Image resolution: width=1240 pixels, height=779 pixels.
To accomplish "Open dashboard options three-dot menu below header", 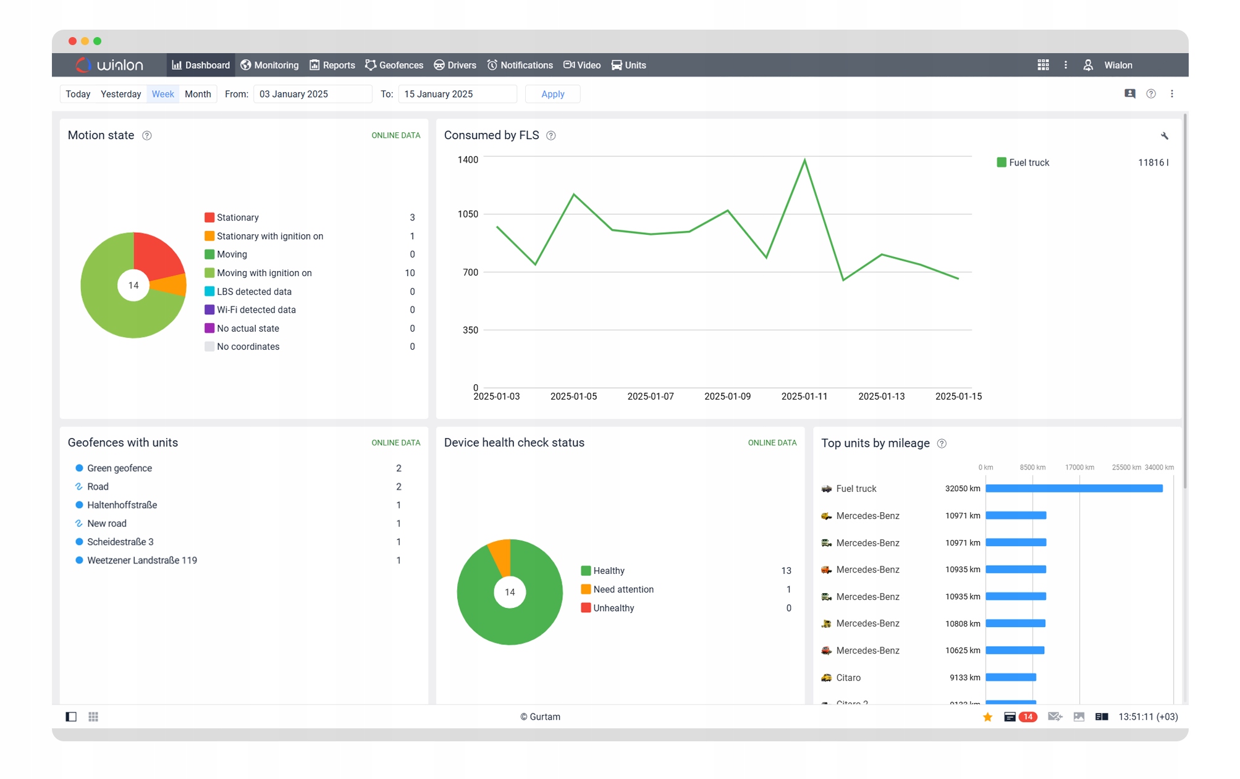I will [1171, 94].
